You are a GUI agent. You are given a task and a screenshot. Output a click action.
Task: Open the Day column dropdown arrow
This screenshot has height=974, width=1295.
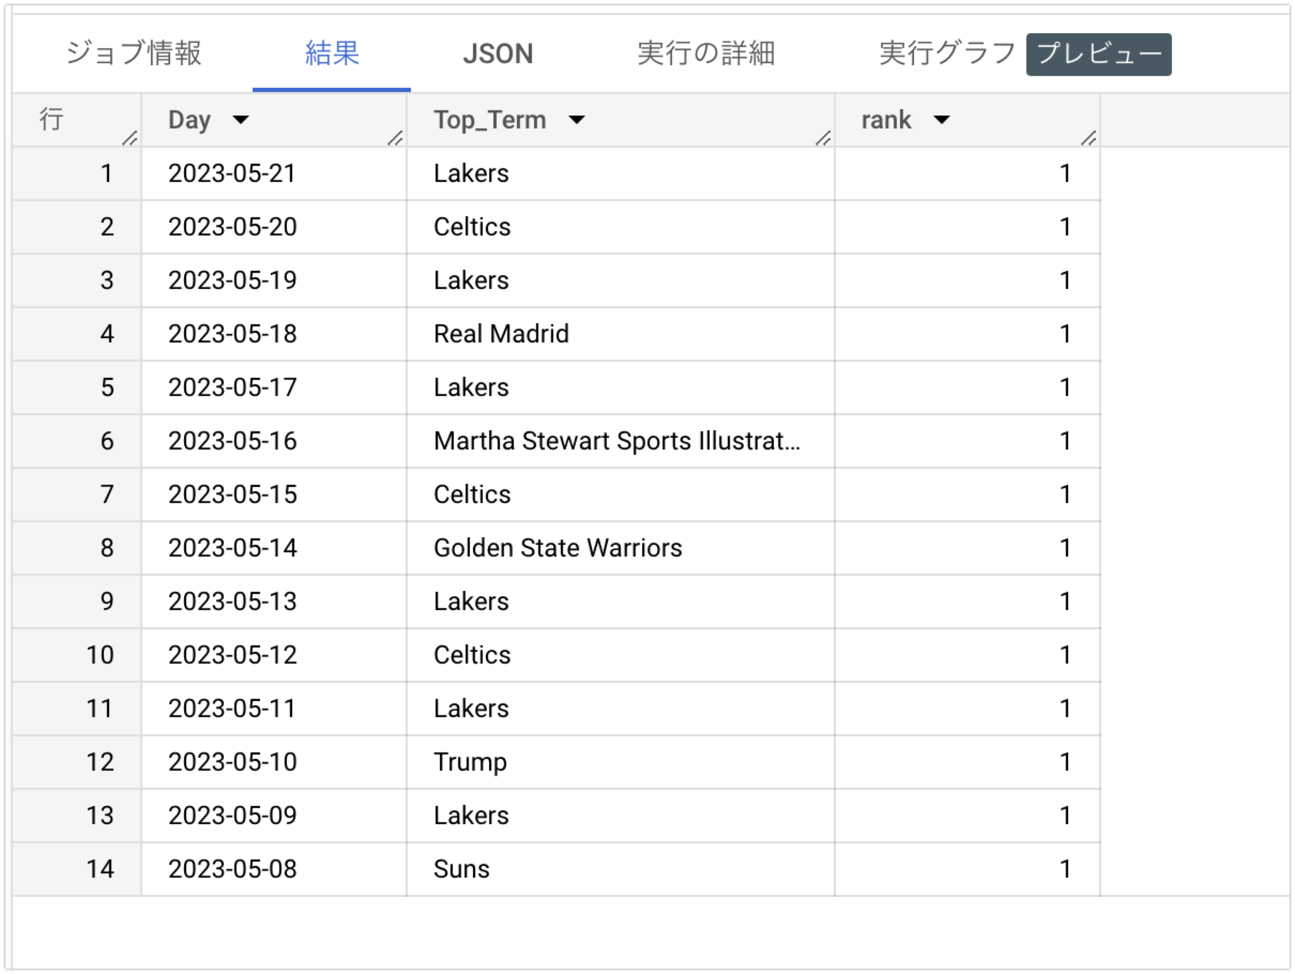coord(241,120)
